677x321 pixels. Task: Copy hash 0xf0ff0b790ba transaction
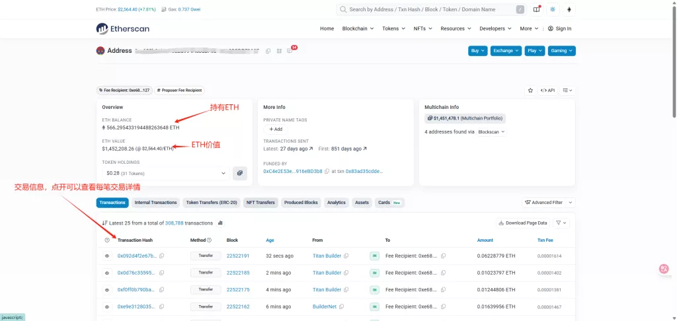161,289
